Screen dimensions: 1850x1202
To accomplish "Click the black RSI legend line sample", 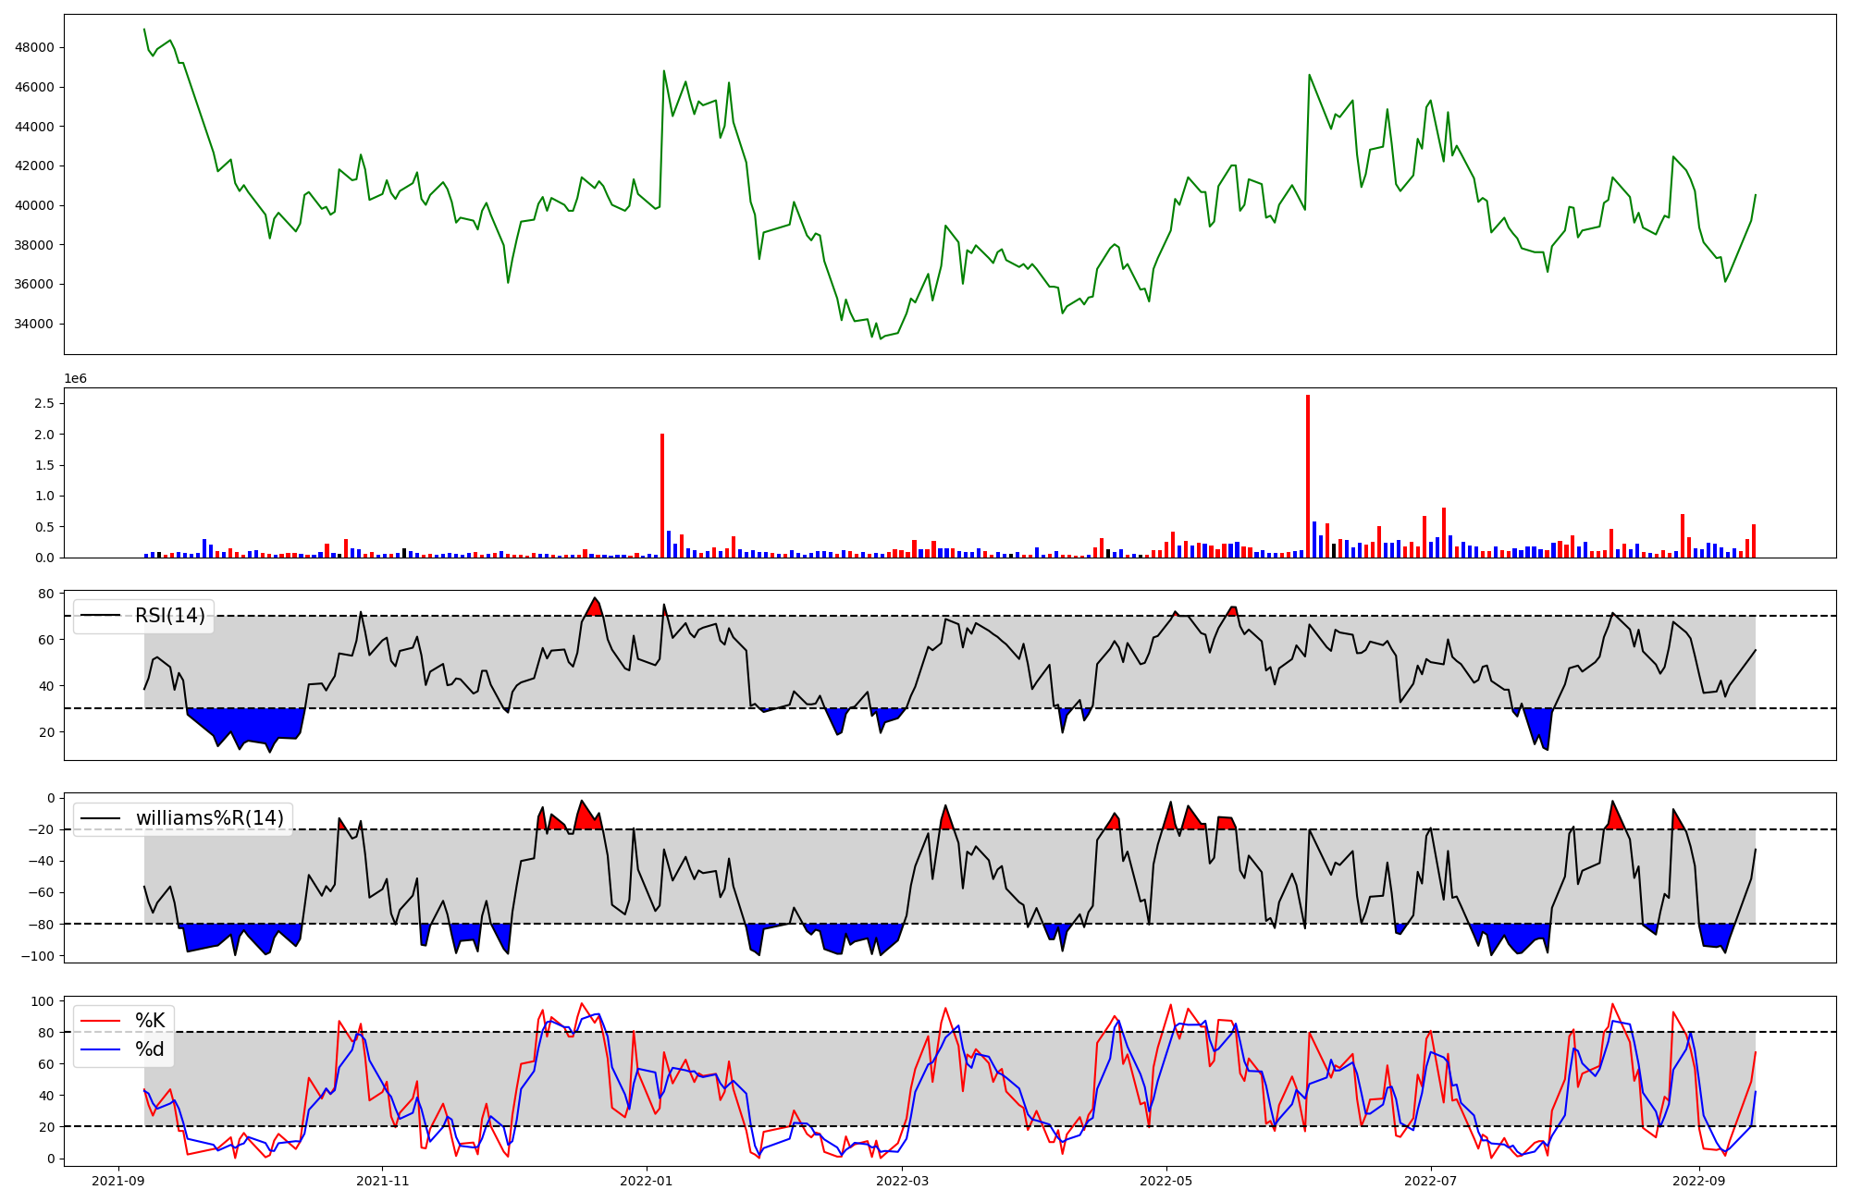I will click(101, 616).
